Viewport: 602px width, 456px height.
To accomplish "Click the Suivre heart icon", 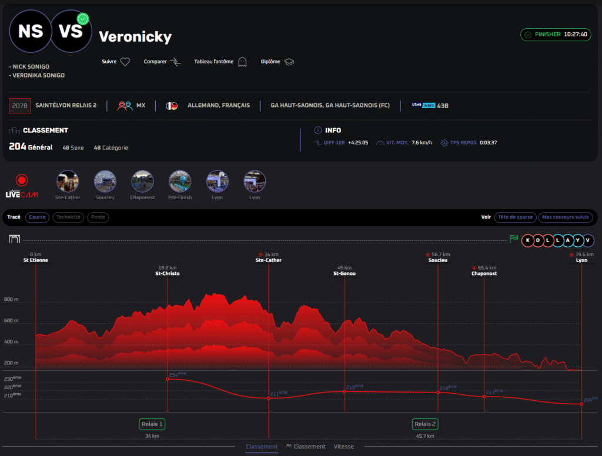I will click(x=125, y=62).
